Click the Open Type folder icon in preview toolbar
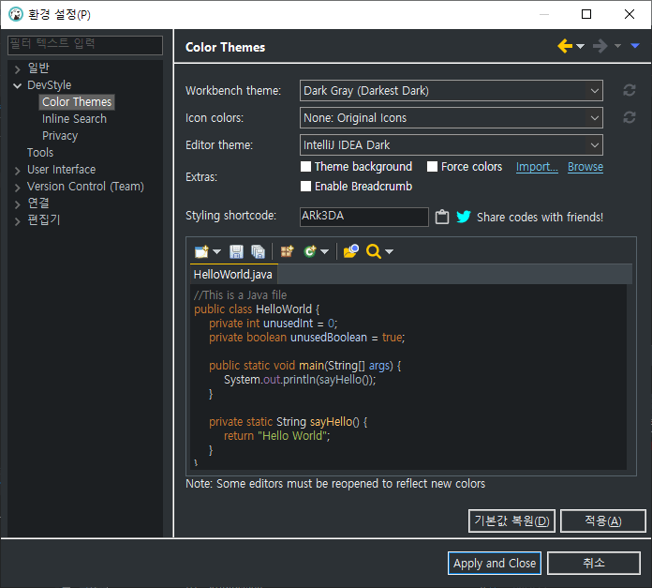Image resolution: width=652 pixels, height=588 pixels. pos(350,251)
